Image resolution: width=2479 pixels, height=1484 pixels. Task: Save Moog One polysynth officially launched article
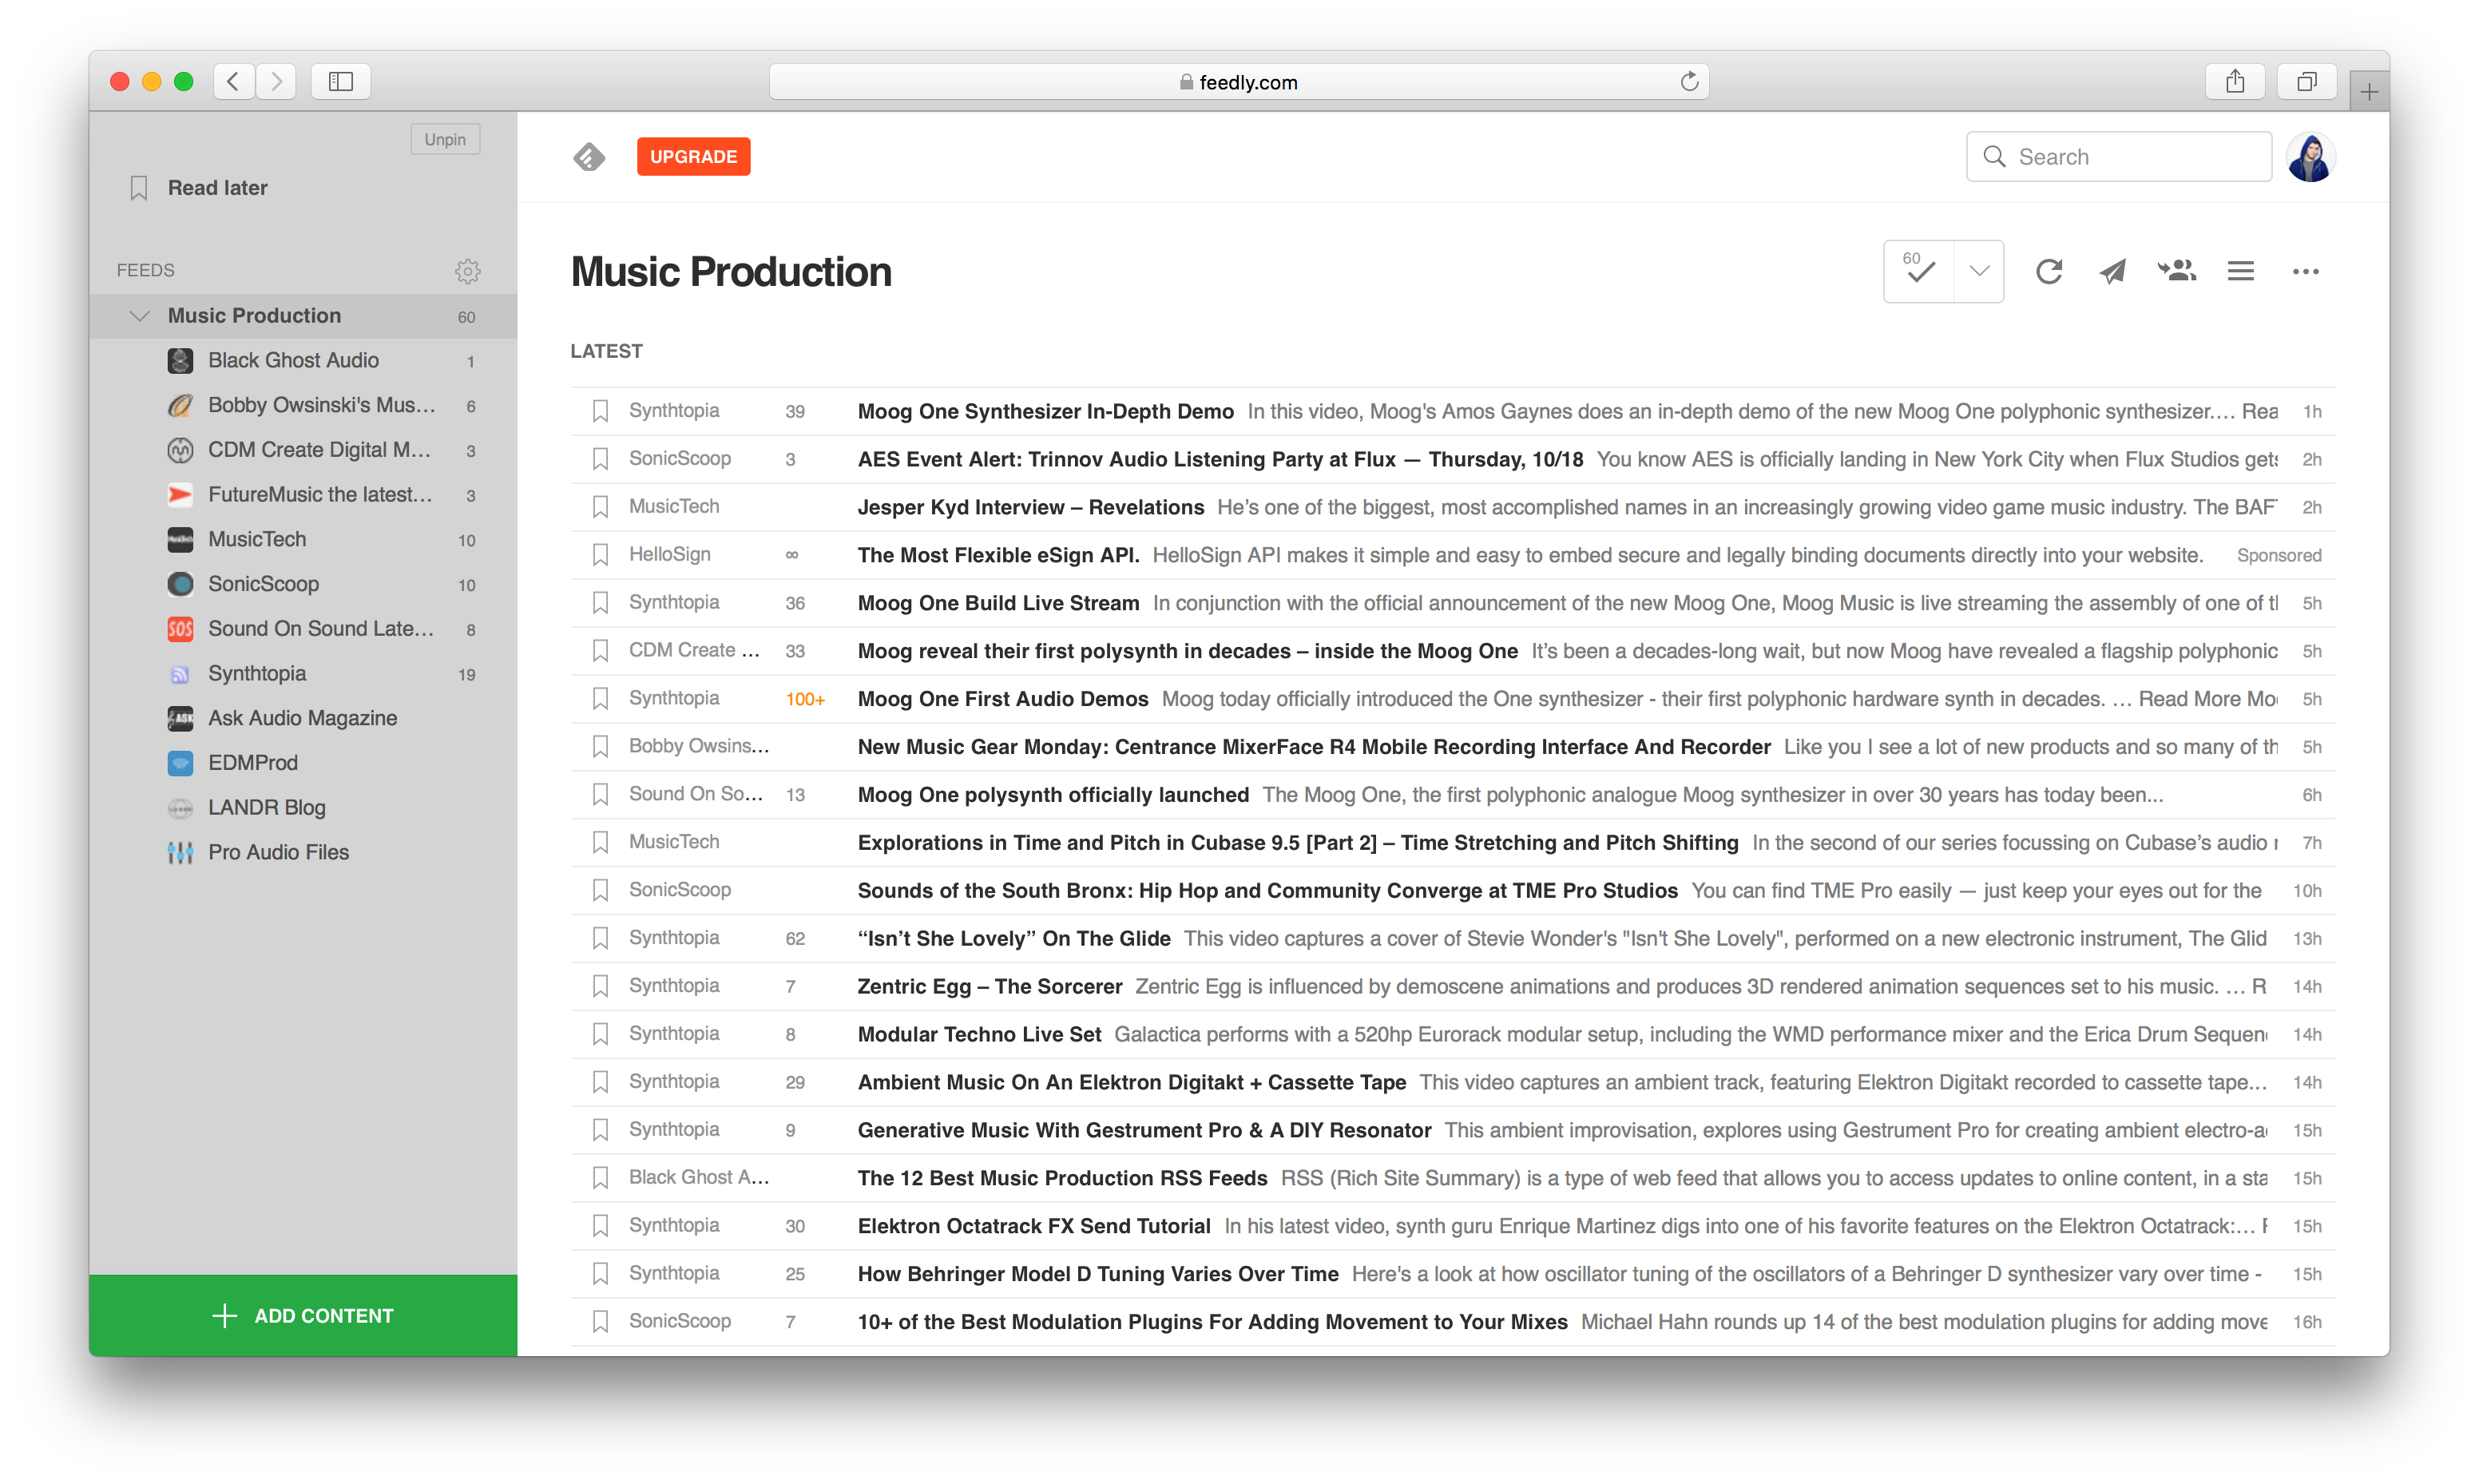click(x=600, y=795)
